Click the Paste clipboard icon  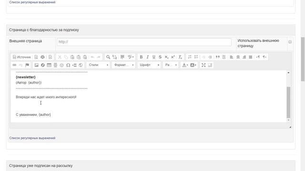click(72, 57)
